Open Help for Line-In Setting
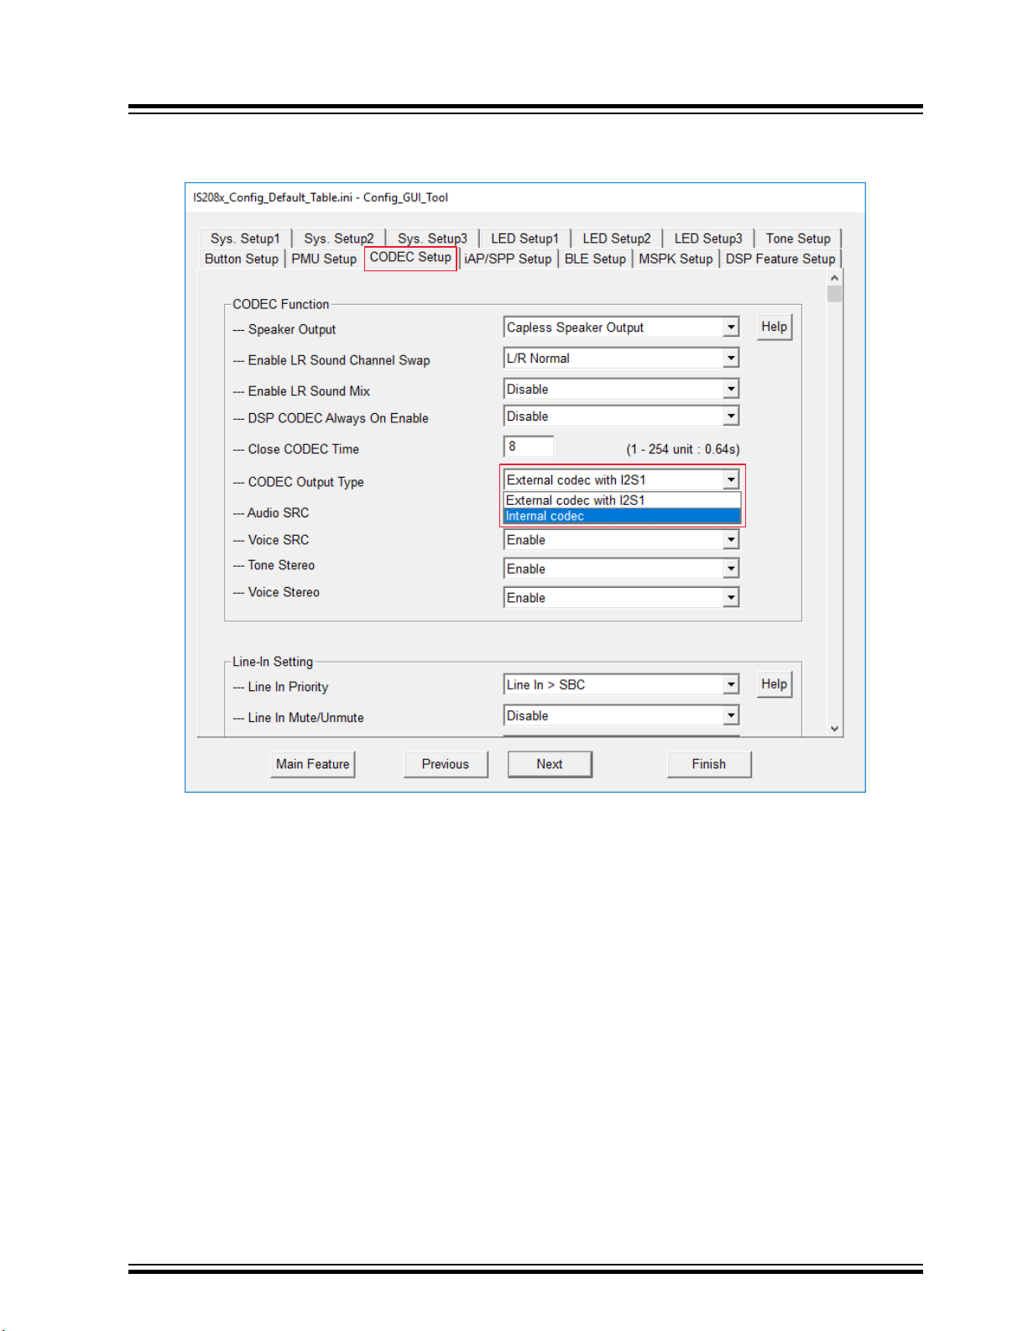The image size is (1028, 1331). coord(775,684)
